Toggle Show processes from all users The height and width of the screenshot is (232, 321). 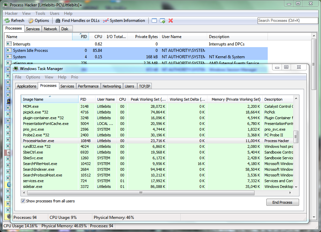click(23, 201)
